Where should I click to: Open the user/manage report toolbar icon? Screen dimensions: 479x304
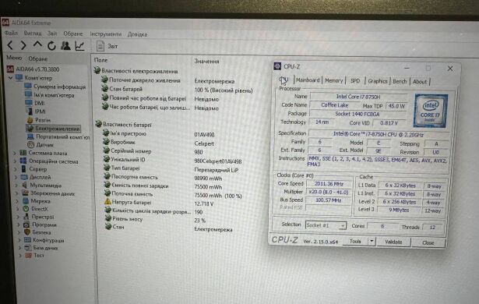point(65,45)
